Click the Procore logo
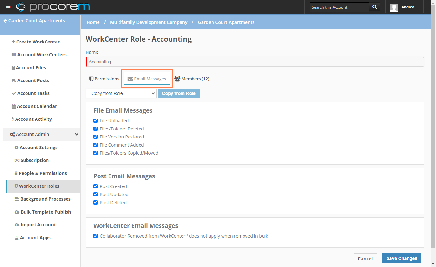This screenshot has width=436, height=267. pyautogui.click(x=53, y=7)
